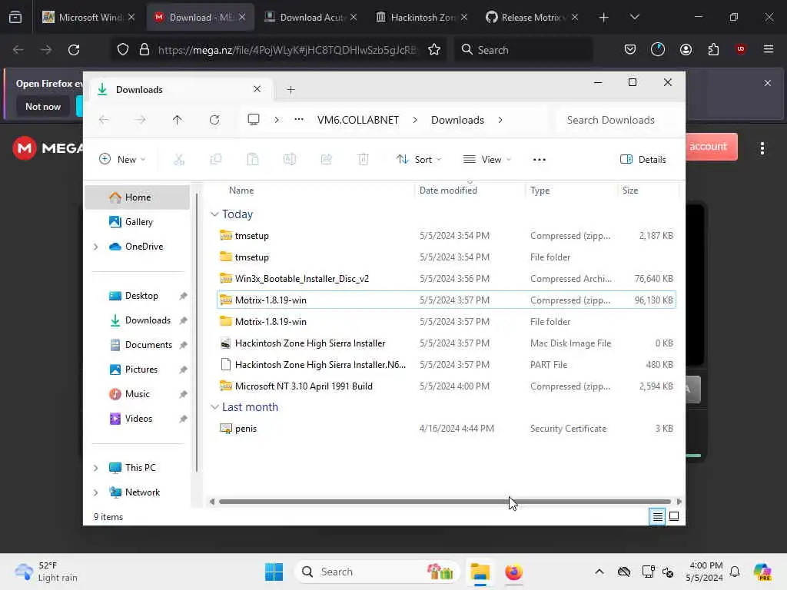Expand Network in navigation pane
This screenshot has height=590, width=787.
pyautogui.click(x=96, y=492)
